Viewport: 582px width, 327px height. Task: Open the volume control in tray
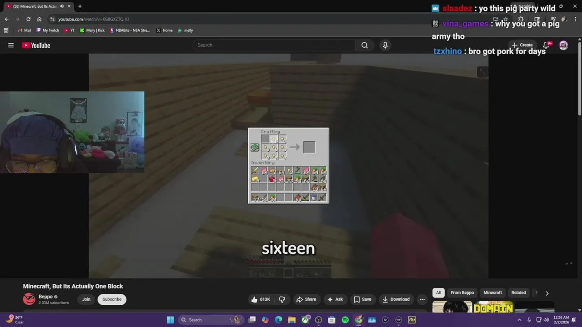546,320
